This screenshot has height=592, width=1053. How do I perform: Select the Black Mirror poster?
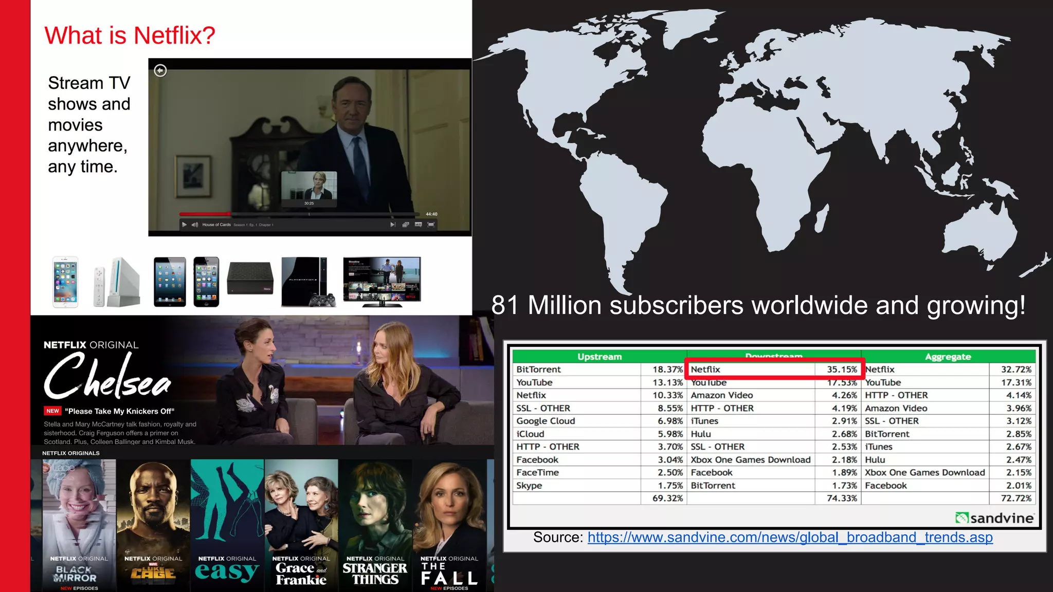click(x=79, y=524)
